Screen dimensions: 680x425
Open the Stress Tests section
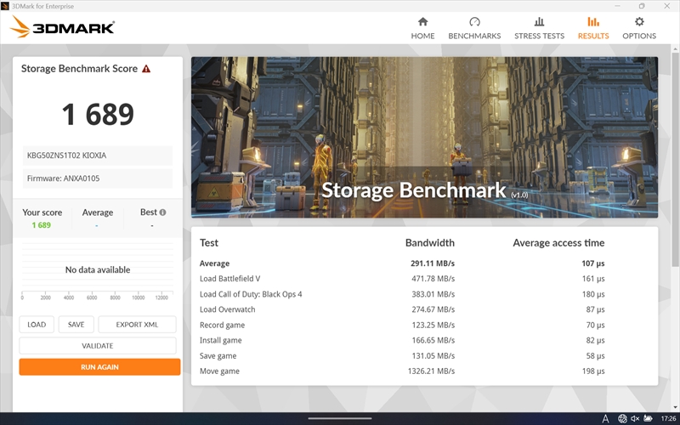pyautogui.click(x=539, y=27)
